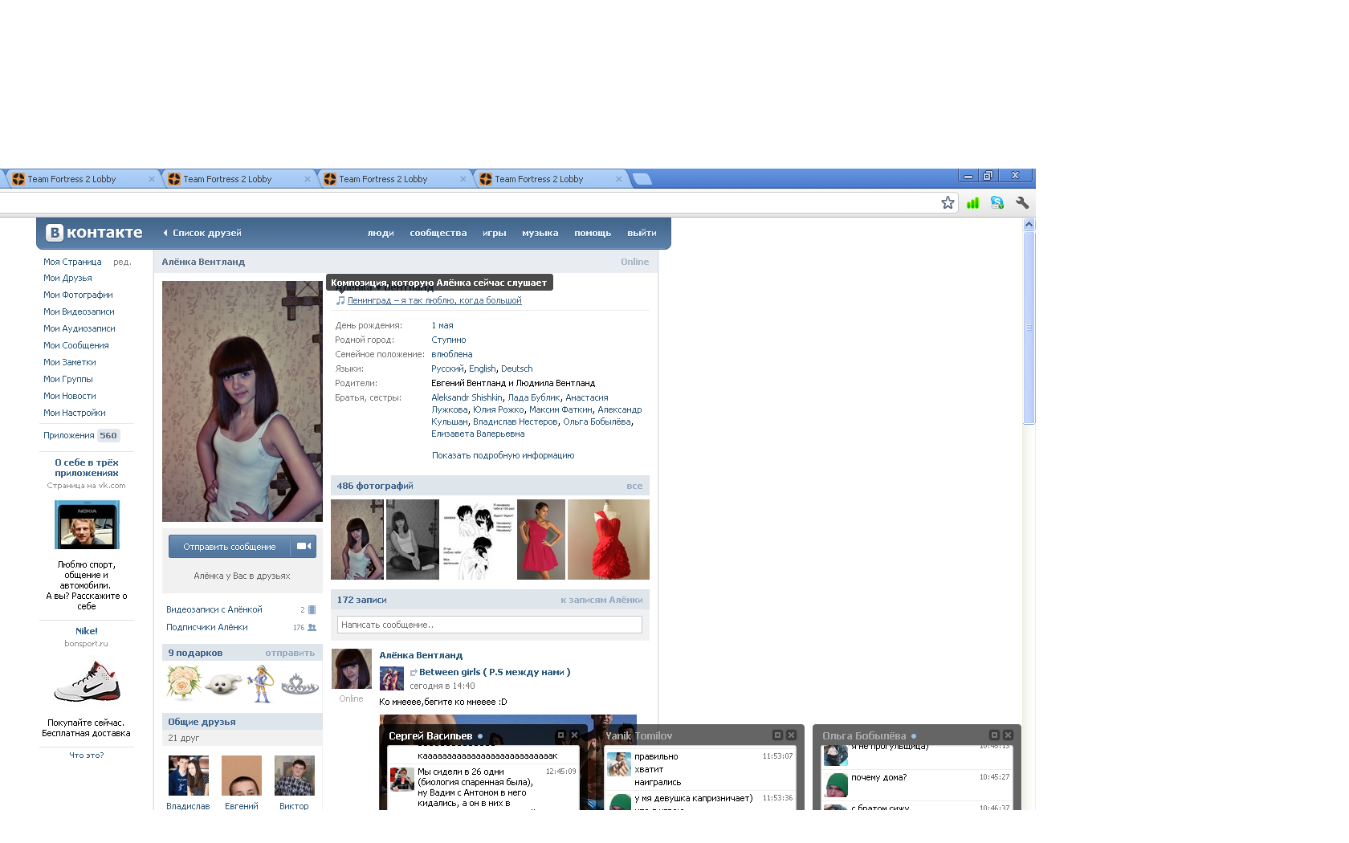Open Мои Сообщения in sidebar
The height and width of the screenshot is (843, 1349).
pos(76,345)
